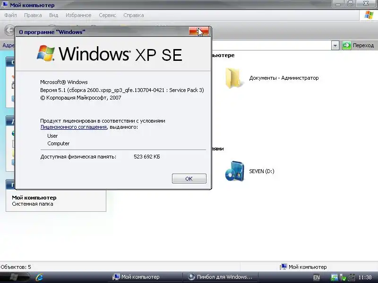378x283 pixels.
Task: Click the network connection tray icon
Action: (334, 277)
